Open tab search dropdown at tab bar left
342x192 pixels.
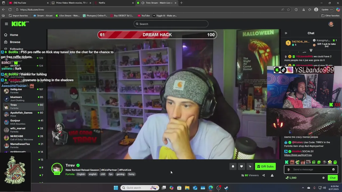[3, 3]
